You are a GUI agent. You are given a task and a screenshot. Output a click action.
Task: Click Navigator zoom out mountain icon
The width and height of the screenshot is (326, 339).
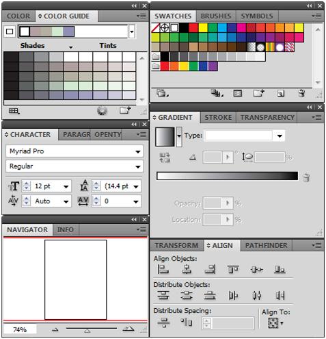55,329
